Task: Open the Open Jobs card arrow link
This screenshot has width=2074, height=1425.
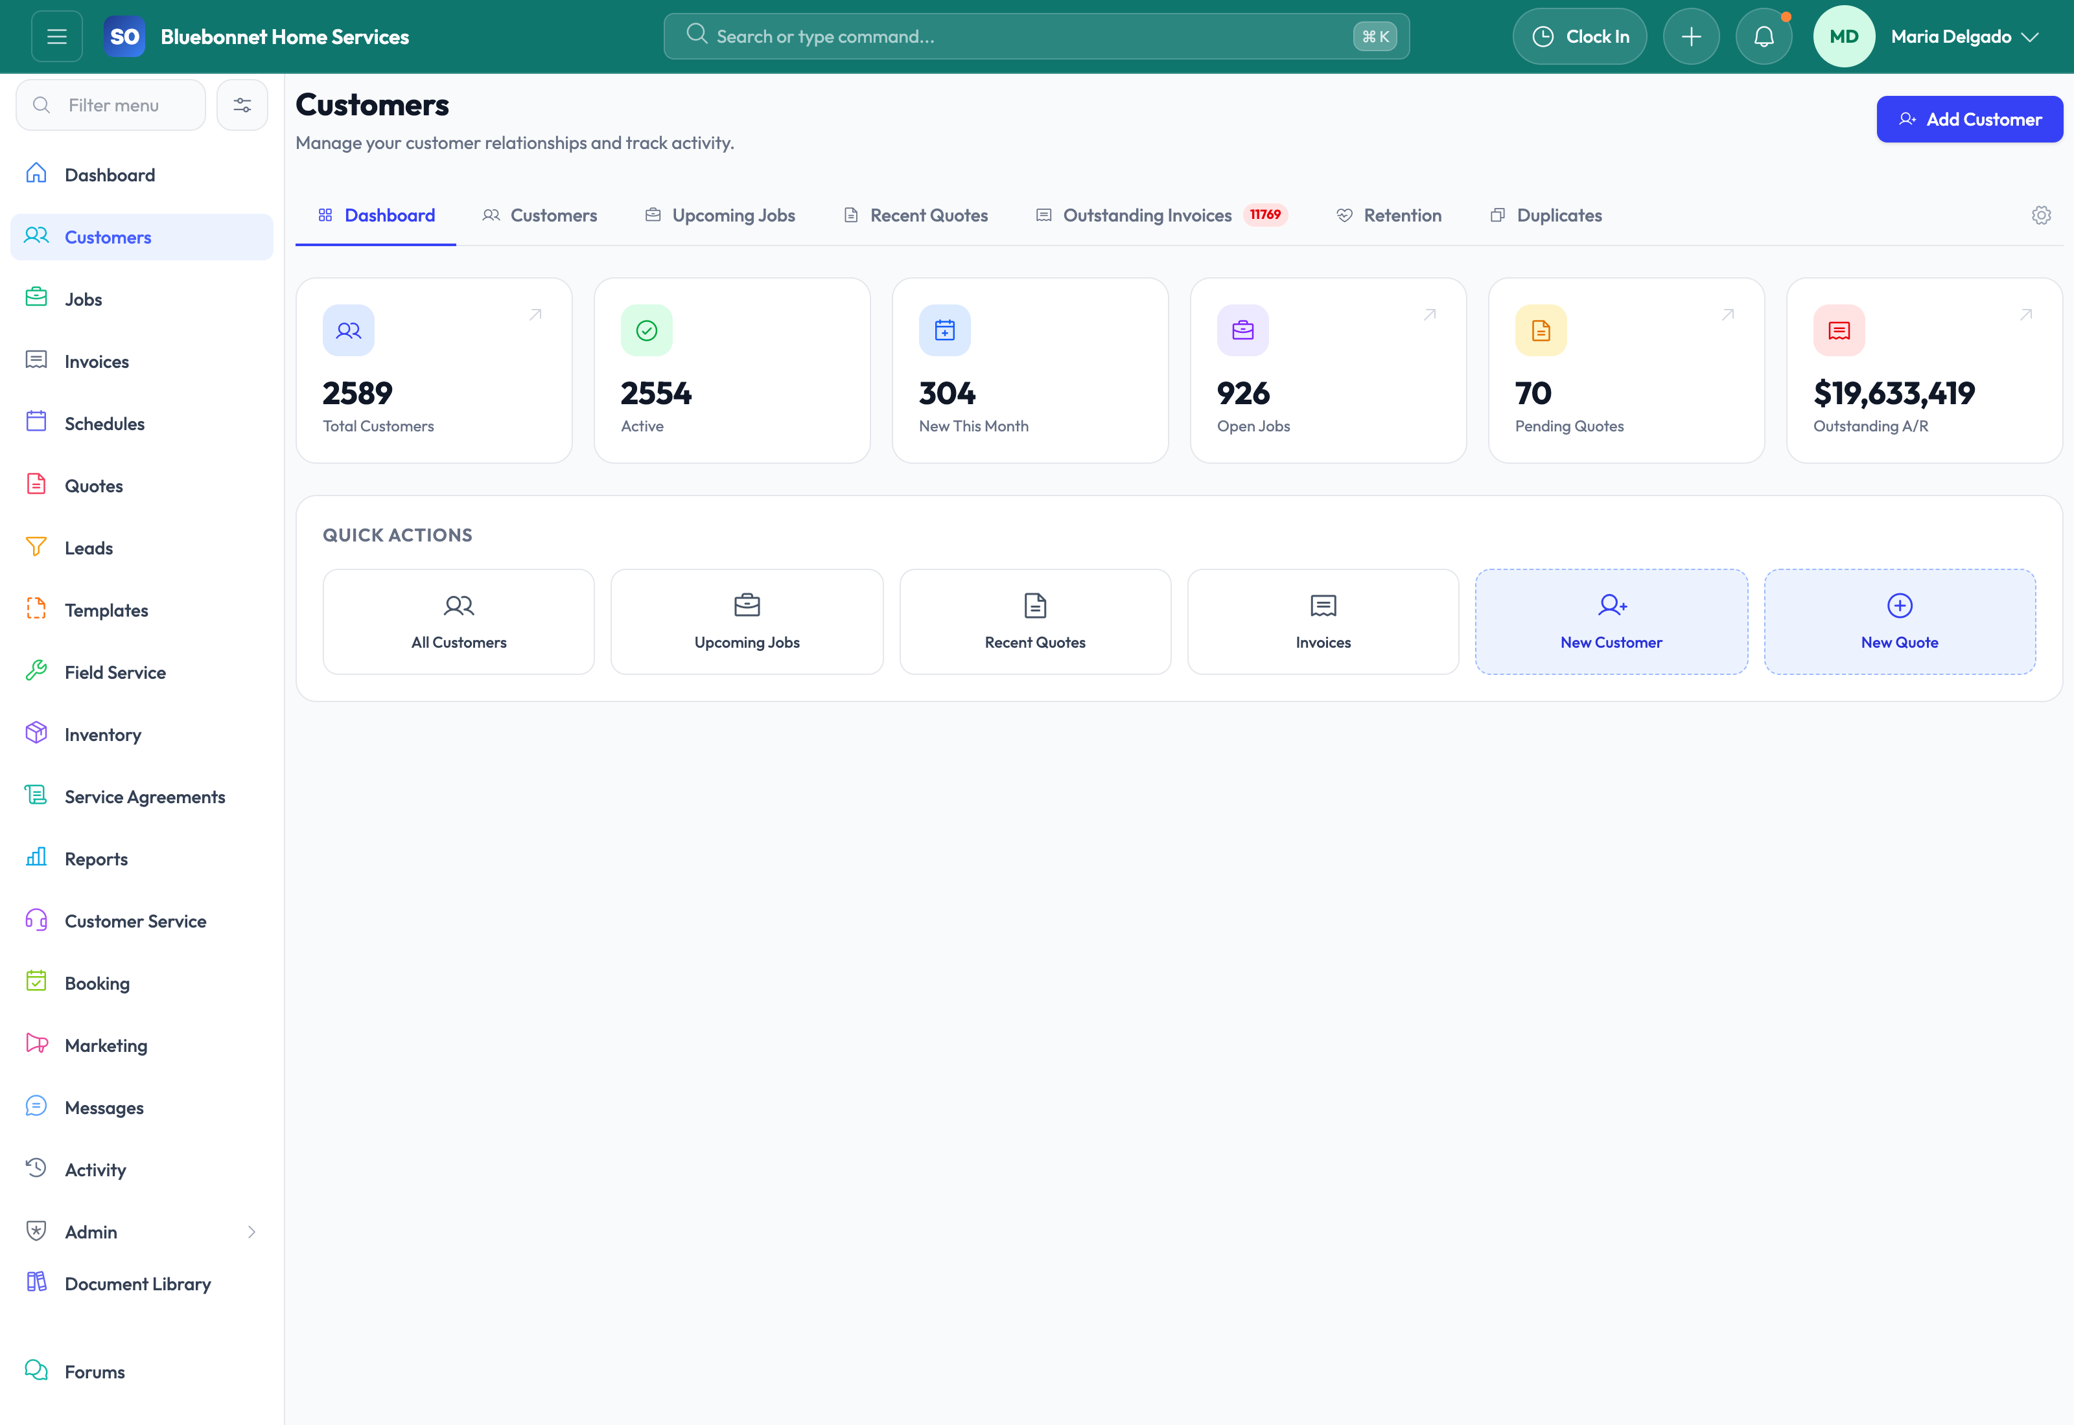Action: coord(1430,314)
